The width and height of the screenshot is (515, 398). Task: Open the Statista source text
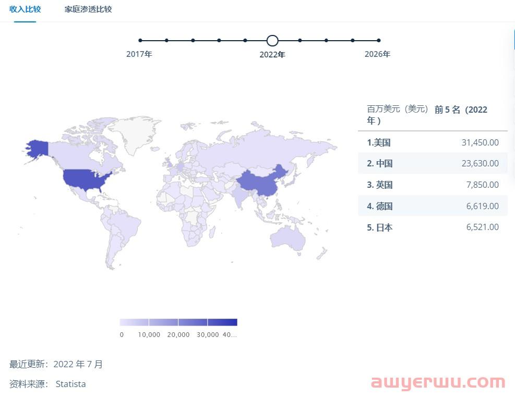click(x=70, y=384)
